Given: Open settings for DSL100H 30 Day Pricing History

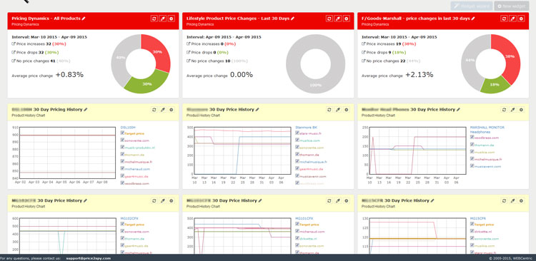Looking at the screenshot, I should click(x=172, y=110).
